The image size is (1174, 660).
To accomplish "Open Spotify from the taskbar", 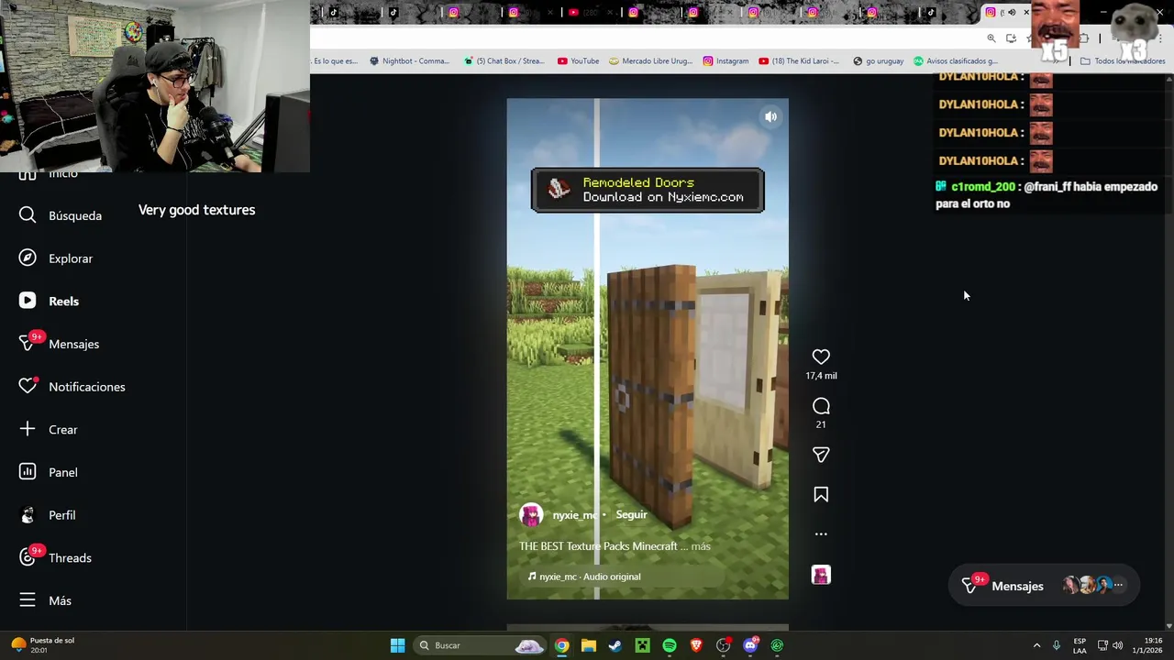I will tap(670, 645).
